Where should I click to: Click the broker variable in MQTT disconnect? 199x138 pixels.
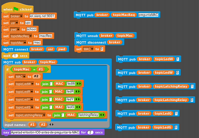(115, 42)
